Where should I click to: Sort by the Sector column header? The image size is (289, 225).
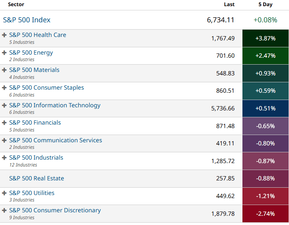[x=16, y=5]
